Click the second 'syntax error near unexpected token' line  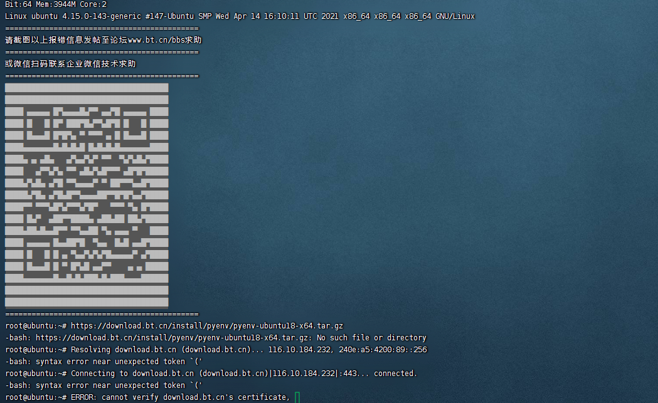pos(103,385)
